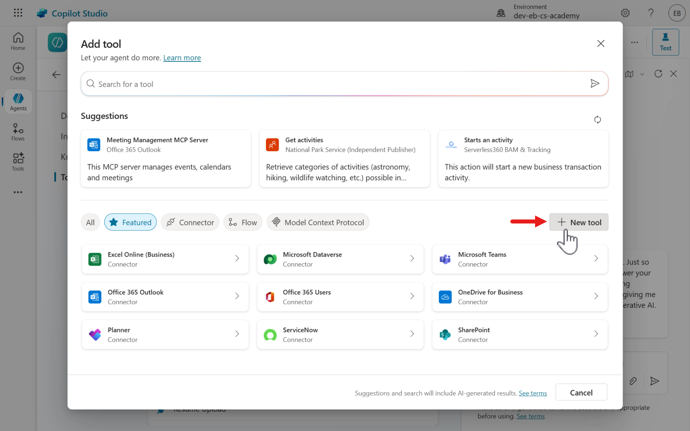690x431 pixels.
Task: Click the refresh suggestions icon
Action: [597, 120]
